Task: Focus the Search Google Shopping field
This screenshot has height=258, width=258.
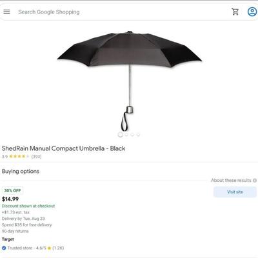Action: point(121,12)
